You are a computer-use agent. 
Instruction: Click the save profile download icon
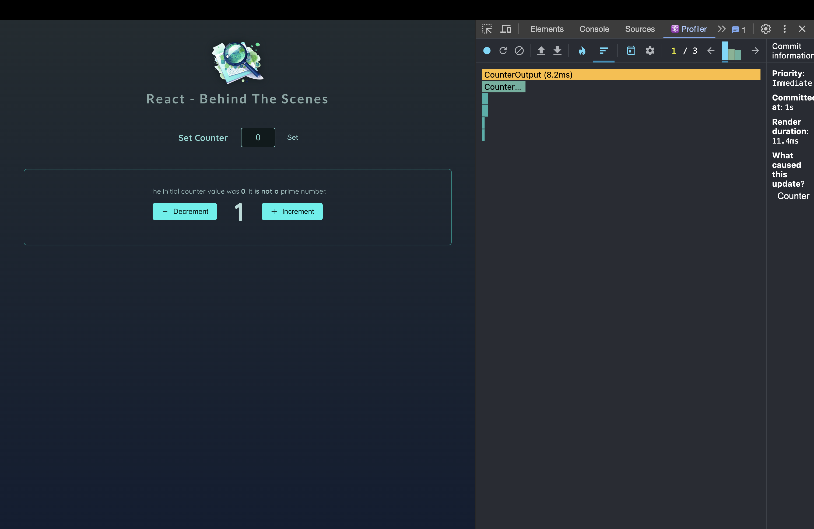(x=557, y=51)
